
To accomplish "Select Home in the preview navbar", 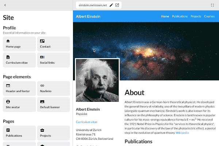I will pyautogui.click(x=165, y=16).
